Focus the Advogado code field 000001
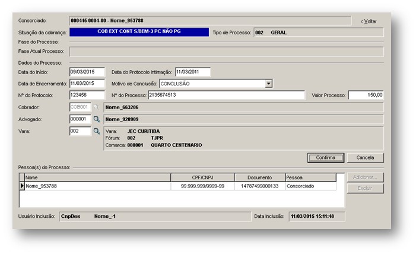Screen dimensions: 416x254 [x=80, y=119]
